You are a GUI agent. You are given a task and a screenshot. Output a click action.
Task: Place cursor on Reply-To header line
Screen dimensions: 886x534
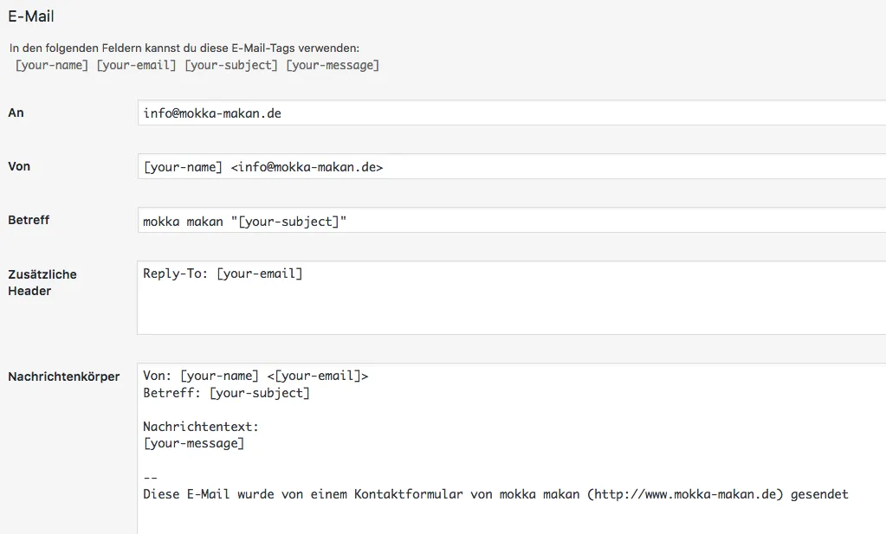pos(223,273)
